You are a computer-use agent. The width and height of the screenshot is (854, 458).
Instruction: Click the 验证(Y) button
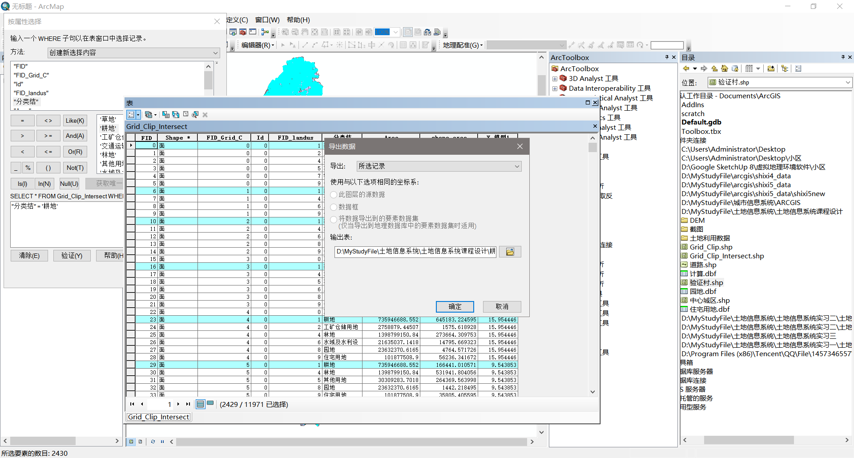click(72, 256)
